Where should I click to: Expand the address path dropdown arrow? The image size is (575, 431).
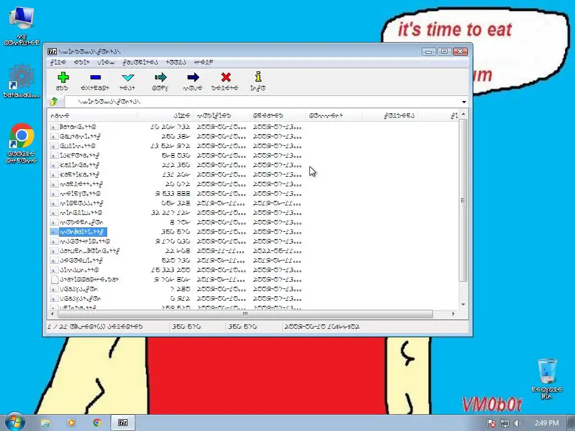tap(464, 102)
